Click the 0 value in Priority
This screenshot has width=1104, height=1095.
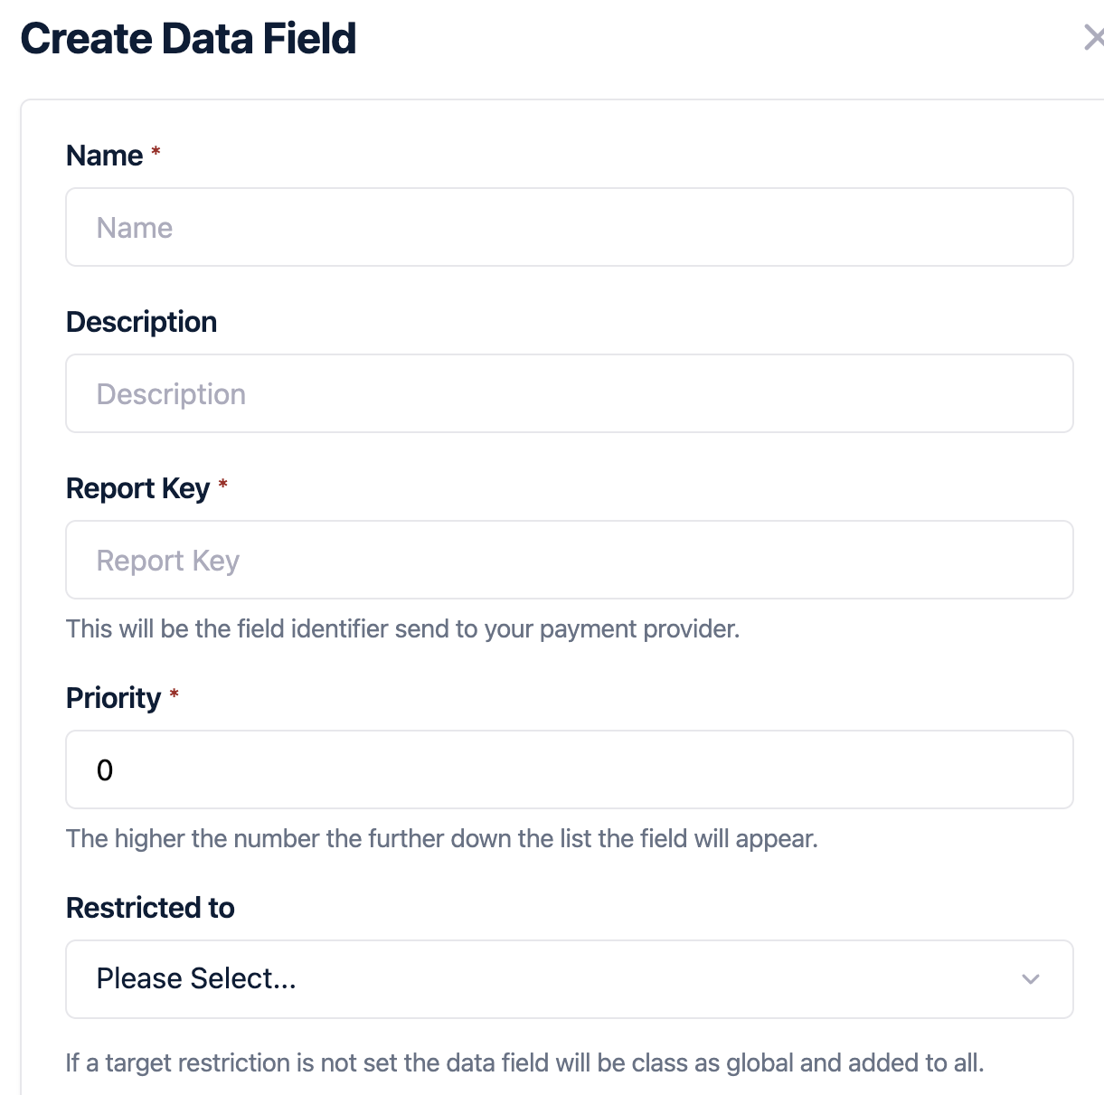coord(105,770)
